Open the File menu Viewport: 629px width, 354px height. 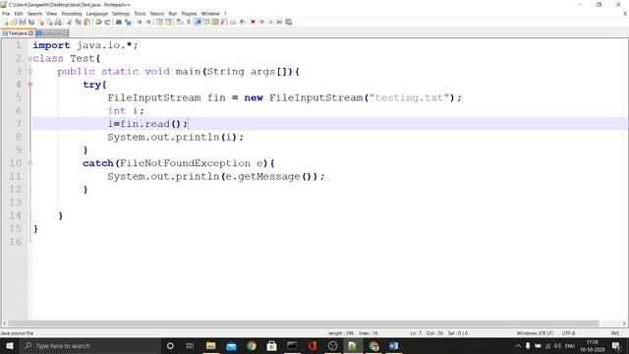pos(6,14)
